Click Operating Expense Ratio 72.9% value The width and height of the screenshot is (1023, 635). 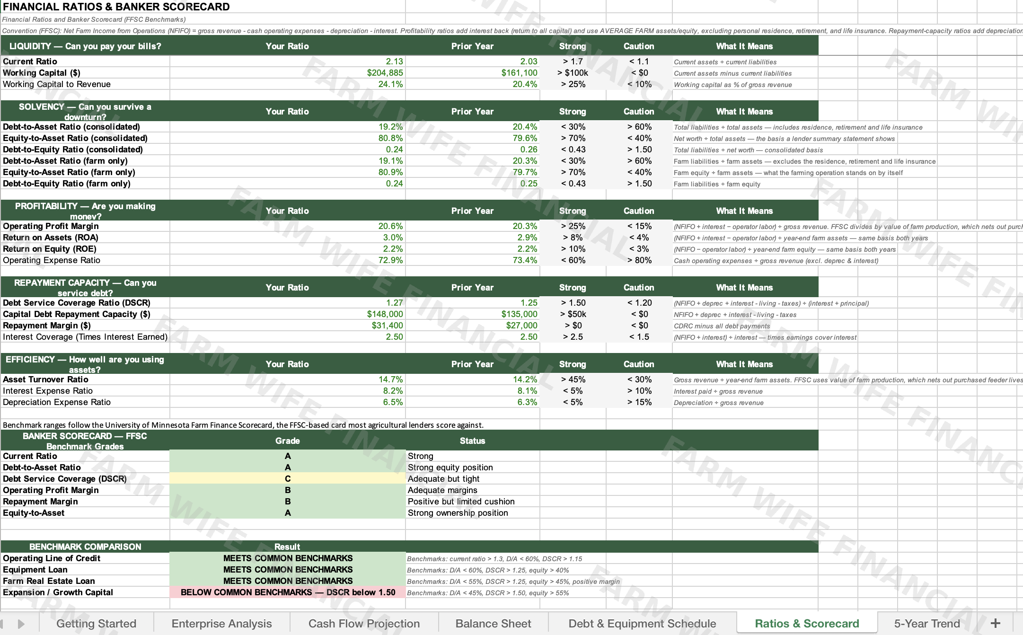(287, 260)
